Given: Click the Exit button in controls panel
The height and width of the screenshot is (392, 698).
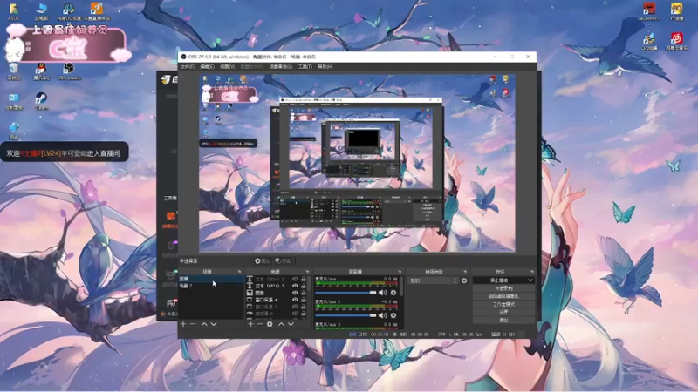Looking at the screenshot, I should (x=503, y=320).
